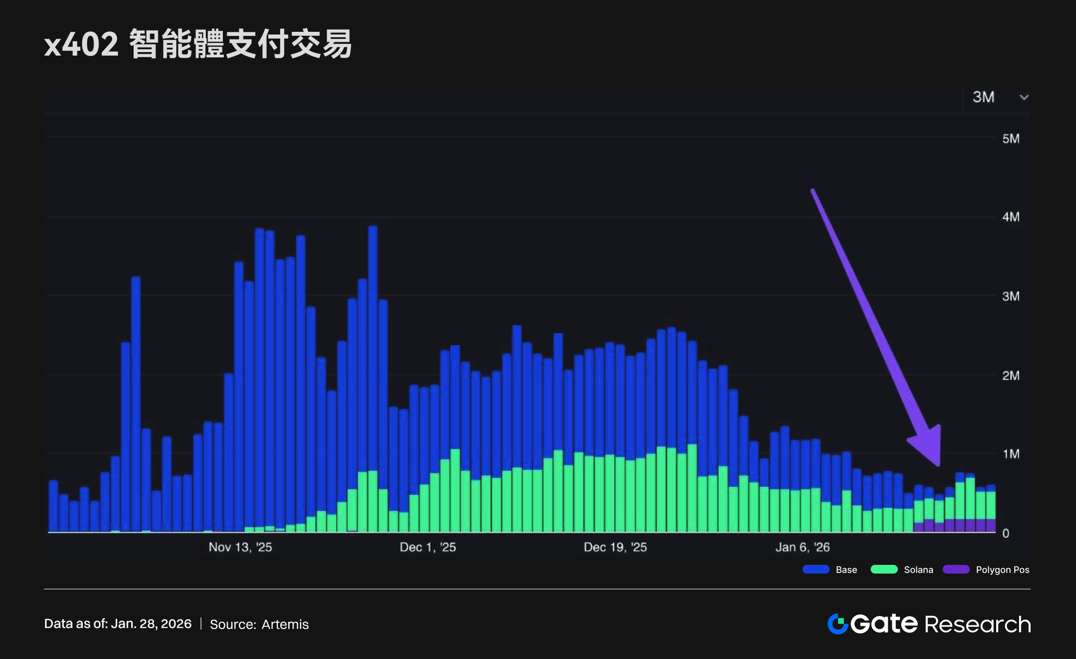Toggle the Base legend series
Viewport: 1076px width, 659px height.
(846, 570)
